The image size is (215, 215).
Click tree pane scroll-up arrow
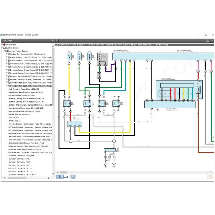pos(53,46)
